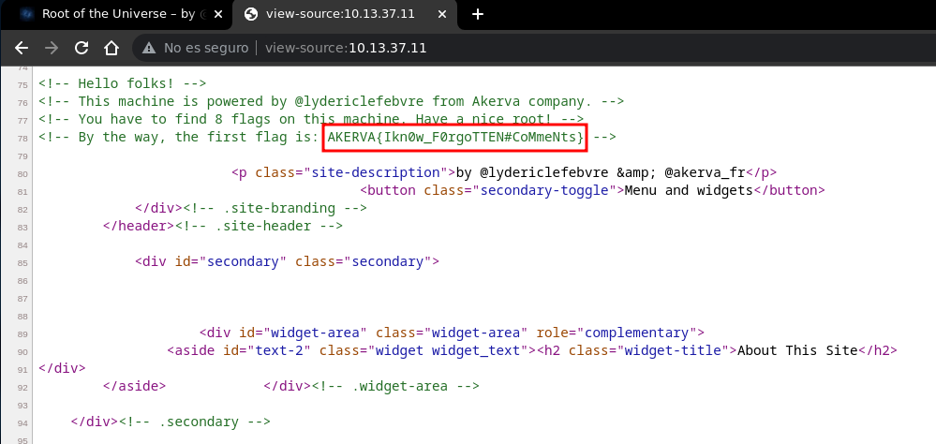The image size is (936, 444).
Task: Open a new tab with the plus button
Action: click(x=478, y=14)
